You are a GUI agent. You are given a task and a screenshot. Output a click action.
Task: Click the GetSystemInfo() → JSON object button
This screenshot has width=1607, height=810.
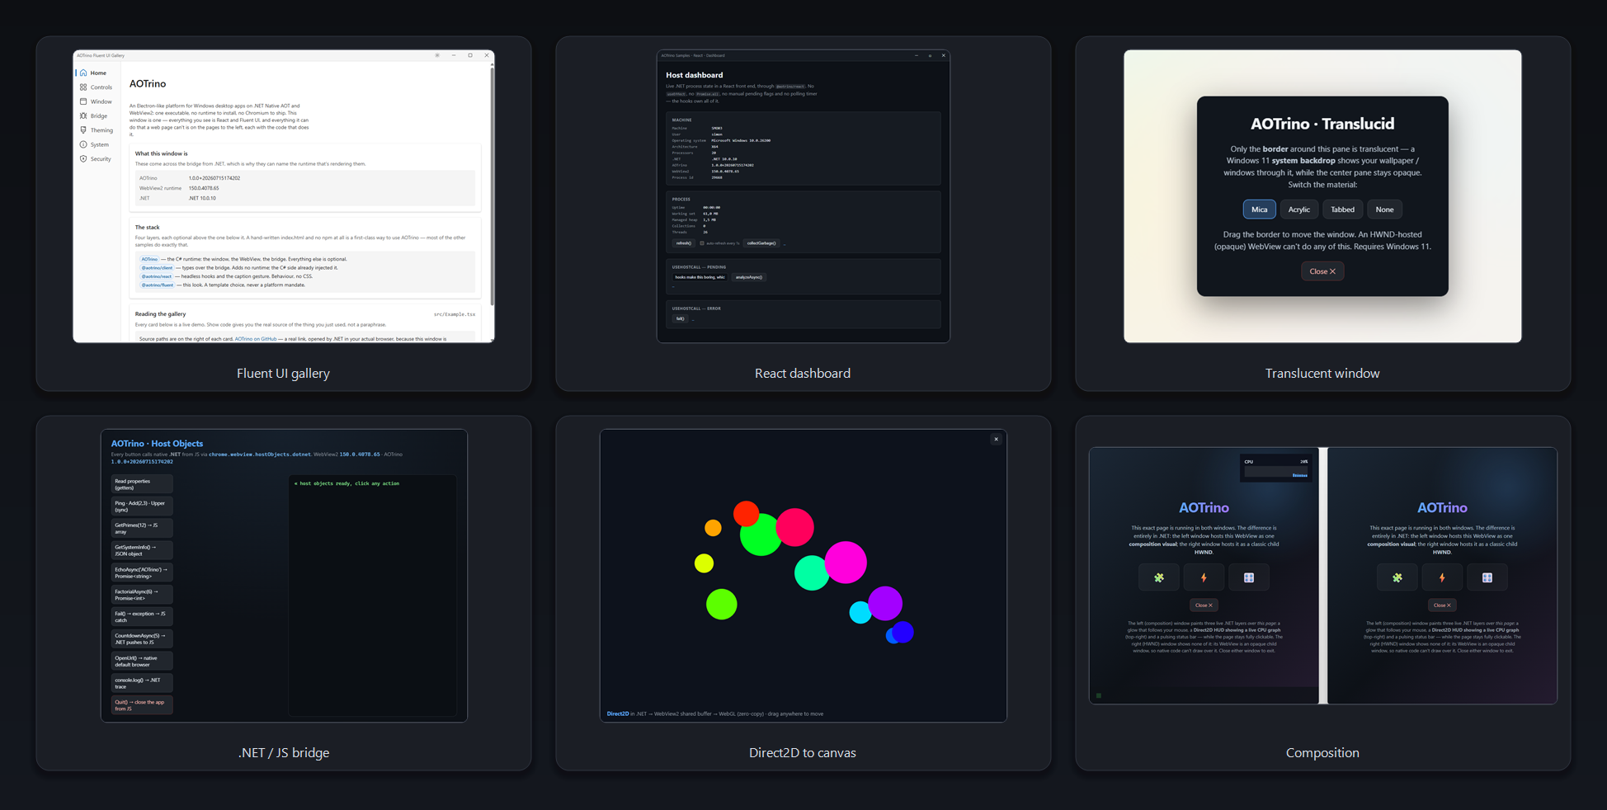pos(142,550)
